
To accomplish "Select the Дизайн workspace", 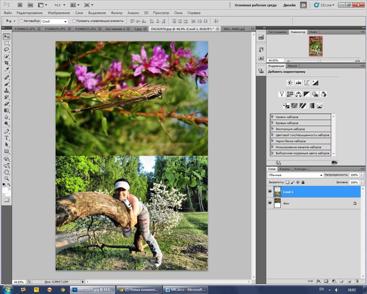I will (x=290, y=5).
